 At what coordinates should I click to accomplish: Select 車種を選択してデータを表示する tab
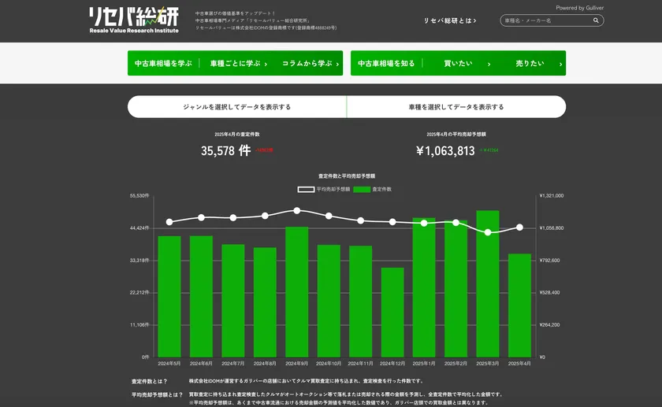pos(456,107)
